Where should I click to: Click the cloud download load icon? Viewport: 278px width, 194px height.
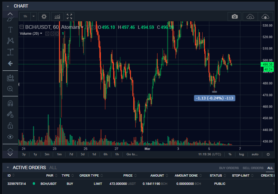pyautogui.click(x=250, y=17)
